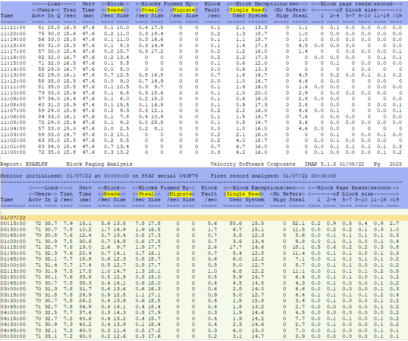
Task: Click the 11:21:00 time row entry
Action: tap(13, 27)
